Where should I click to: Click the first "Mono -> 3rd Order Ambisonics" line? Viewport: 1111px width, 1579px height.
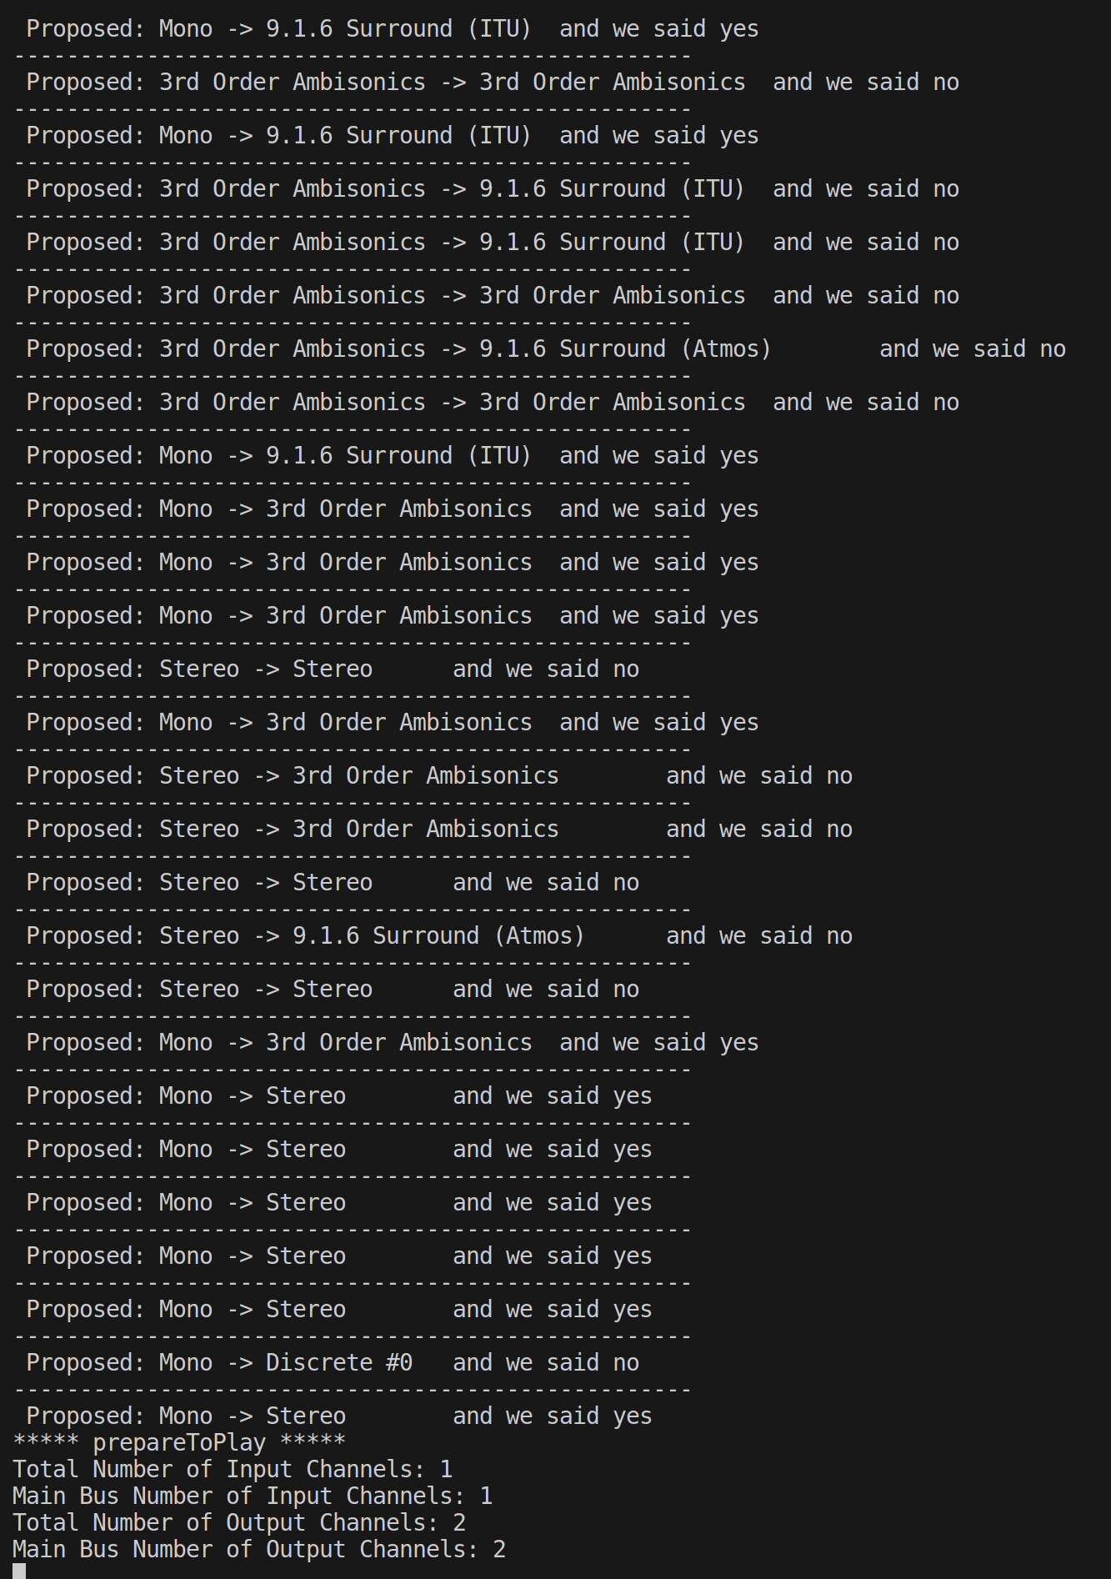click(345, 509)
